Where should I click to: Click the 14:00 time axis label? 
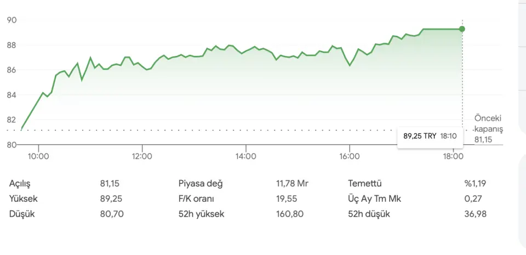coord(246,156)
